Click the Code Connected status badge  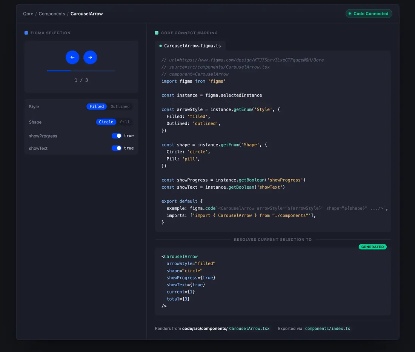[369, 14]
